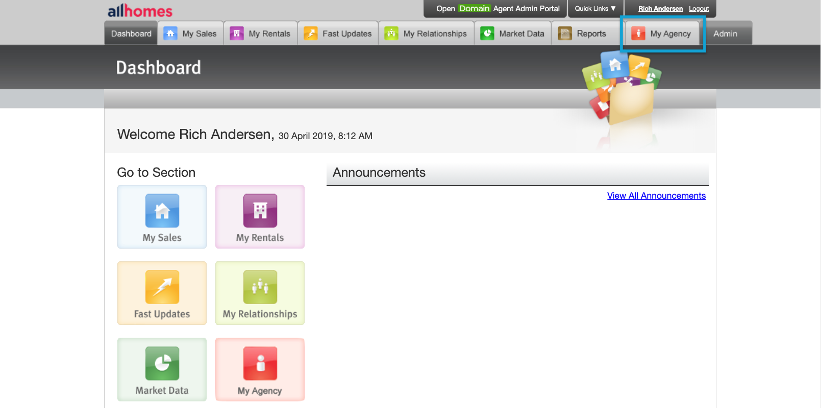Switch to the Admin tab
The height and width of the screenshot is (408, 821).
click(725, 34)
